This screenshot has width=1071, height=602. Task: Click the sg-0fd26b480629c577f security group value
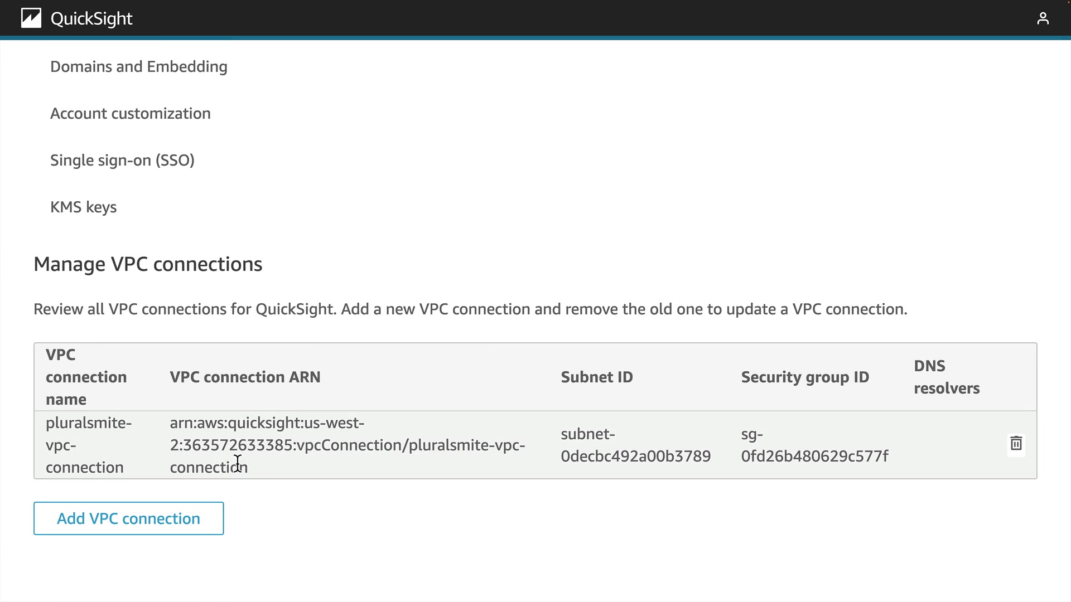point(814,445)
